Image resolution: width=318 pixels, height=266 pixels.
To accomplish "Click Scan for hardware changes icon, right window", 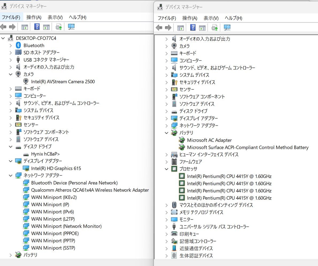I will tap(227, 28).
